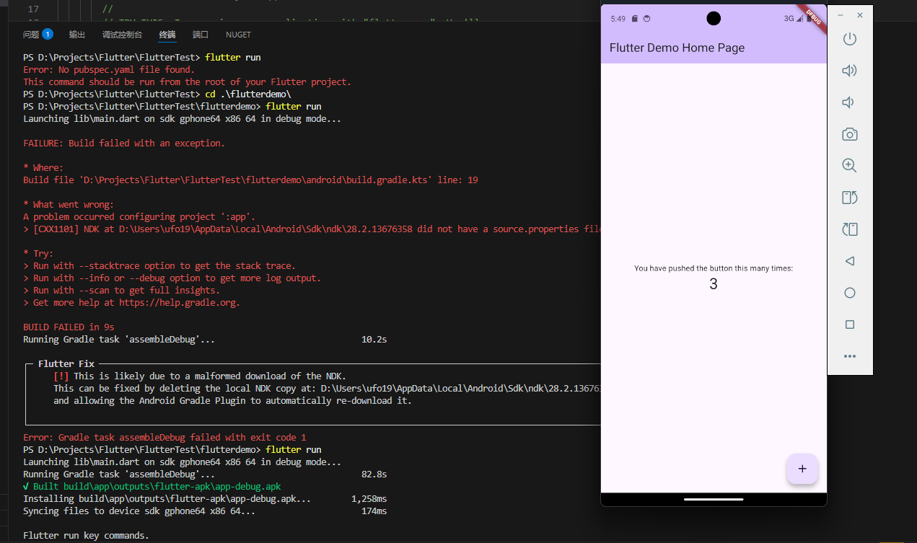This screenshot has height=543, width=917.
Task: Rotate the emulator device right
Action: click(x=850, y=229)
